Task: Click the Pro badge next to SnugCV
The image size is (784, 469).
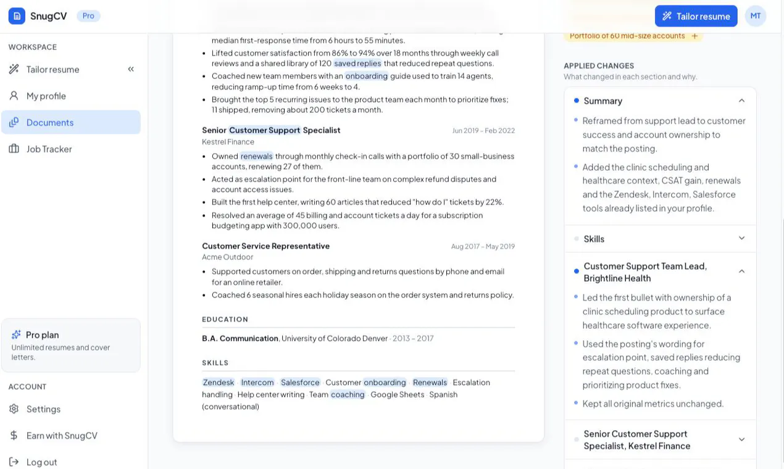Action: (88, 16)
